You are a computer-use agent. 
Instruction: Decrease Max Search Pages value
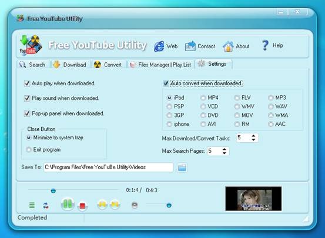[x=224, y=153]
